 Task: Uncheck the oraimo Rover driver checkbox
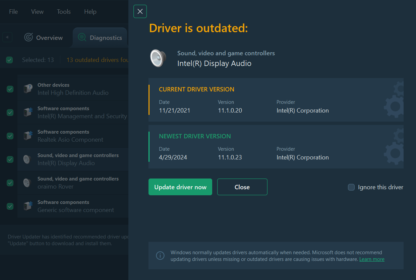tap(10, 183)
